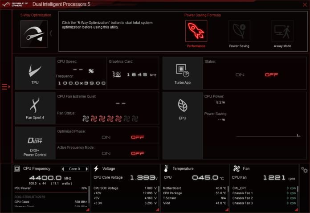
Task: Click the Core 0 selector label
Action: pyautogui.click(x=74, y=169)
